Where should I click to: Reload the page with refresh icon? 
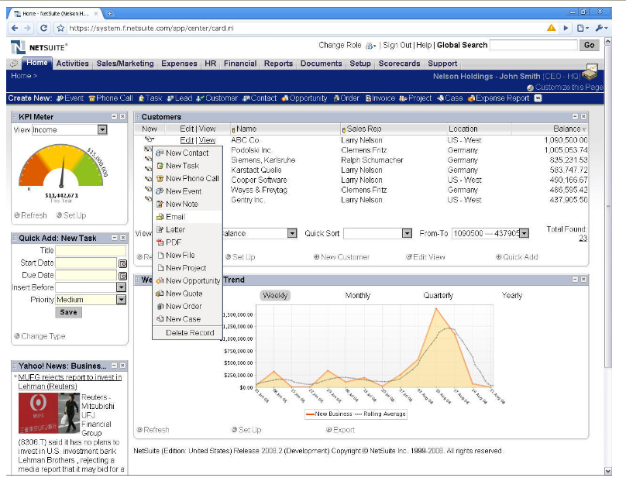pos(43,28)
